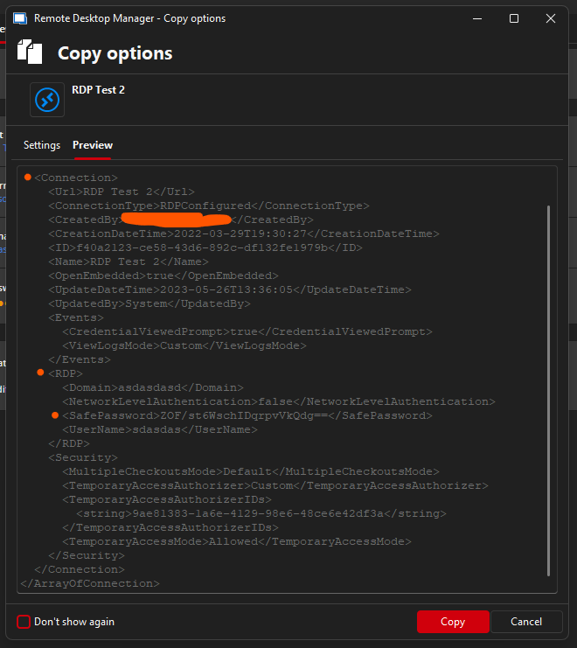Click the orange marker beside RDP tag
Screen dimensions: 577x648
pos(40,373)
